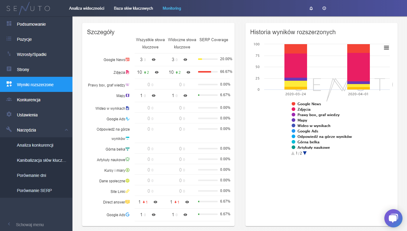Click the notifications bell icon
Screen dimensions: 407x231
[311, 8]
